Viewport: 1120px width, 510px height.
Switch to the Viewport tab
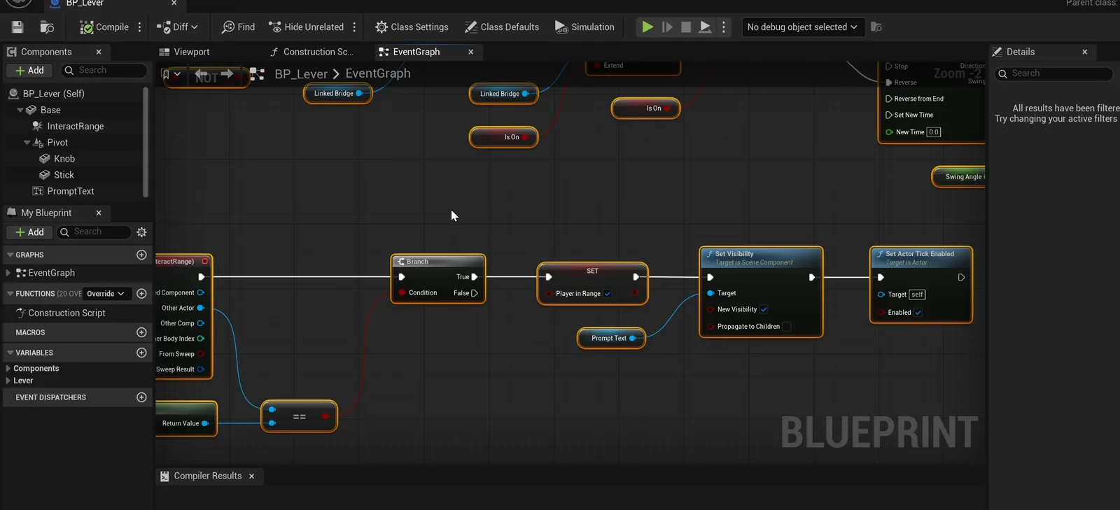[x=185, y=52]
